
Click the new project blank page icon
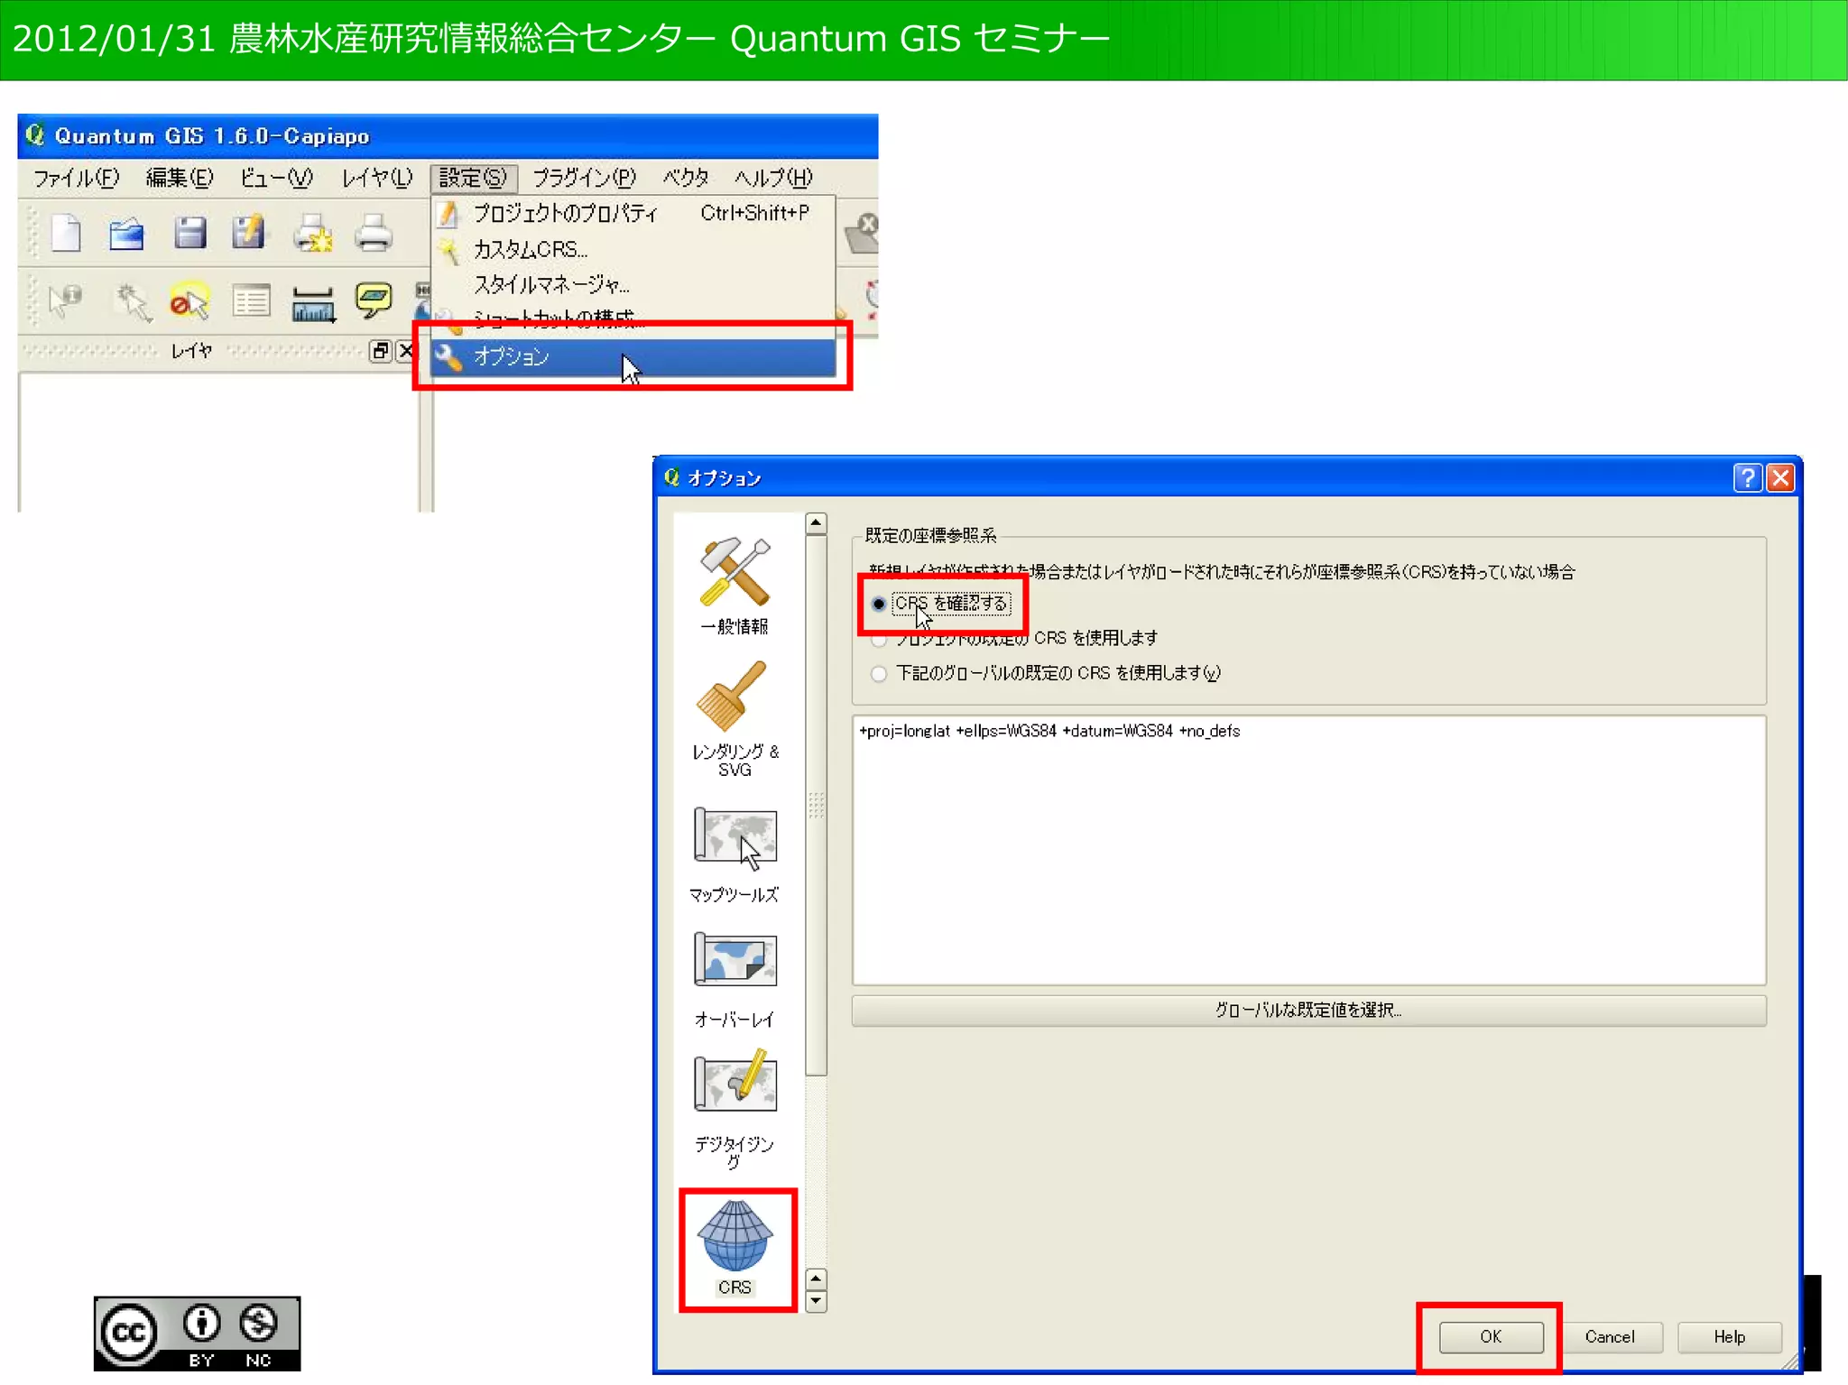pos(66,234)
